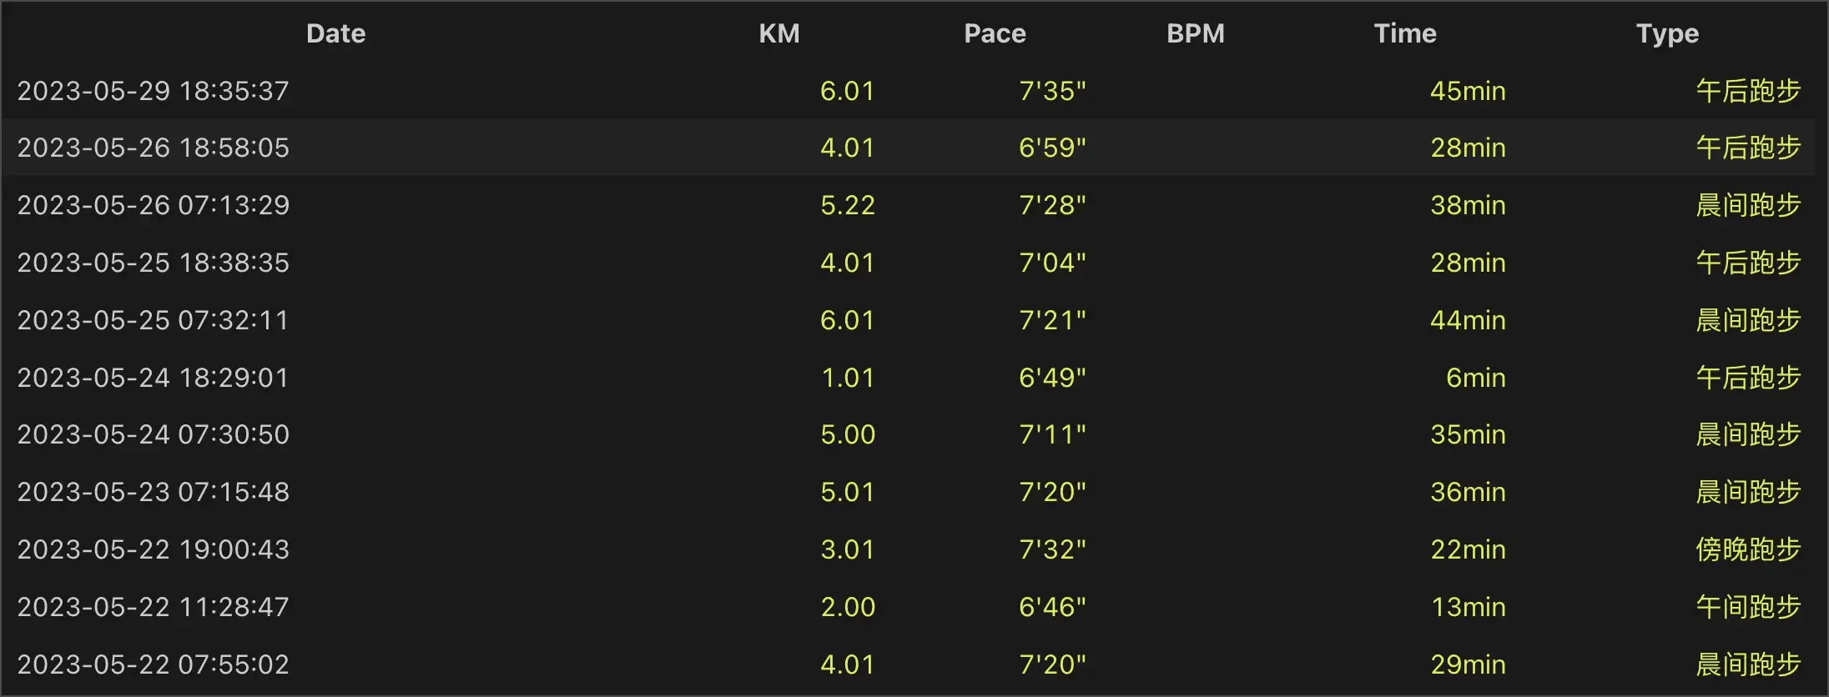Click the Type column header
1829x697 pixels.
pyautogui.click(x=1667, y=33)
